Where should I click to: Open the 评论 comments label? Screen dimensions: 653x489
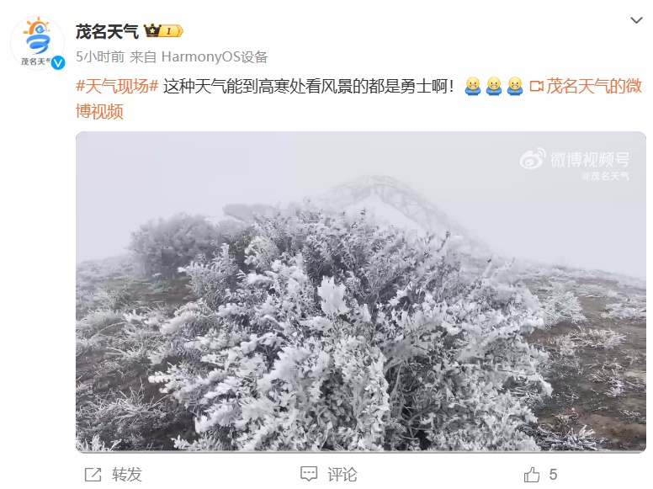[342, 475]
